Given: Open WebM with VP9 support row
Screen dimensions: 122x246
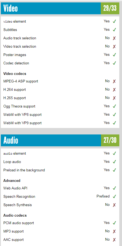Looking at the screenshot, I should [60, 123].
